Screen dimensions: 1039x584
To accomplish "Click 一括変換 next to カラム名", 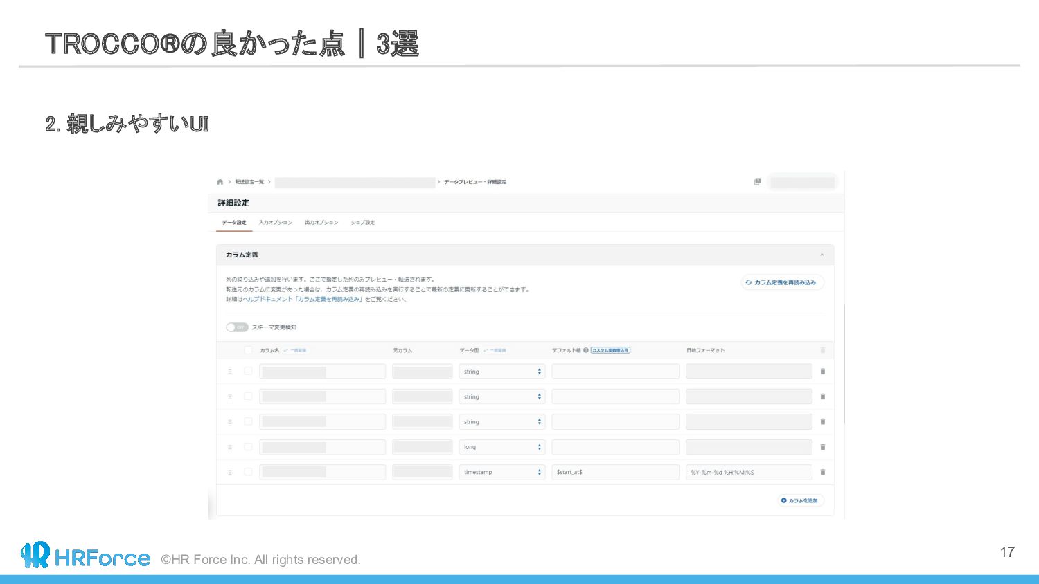I will 295,350.
